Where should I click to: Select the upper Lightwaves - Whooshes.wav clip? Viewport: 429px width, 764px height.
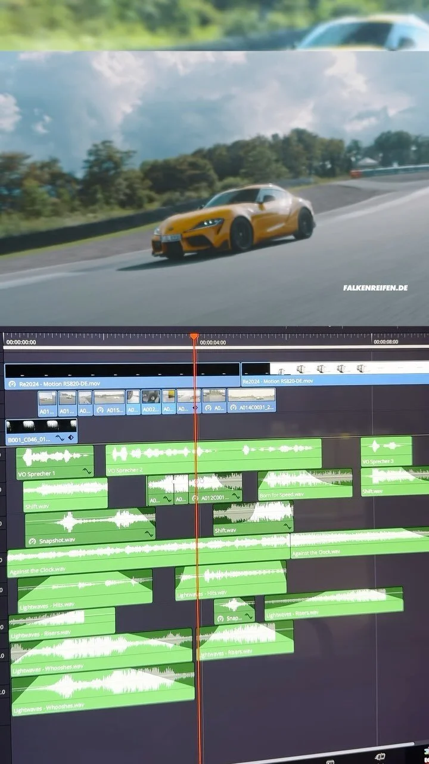tap(101, 651)
